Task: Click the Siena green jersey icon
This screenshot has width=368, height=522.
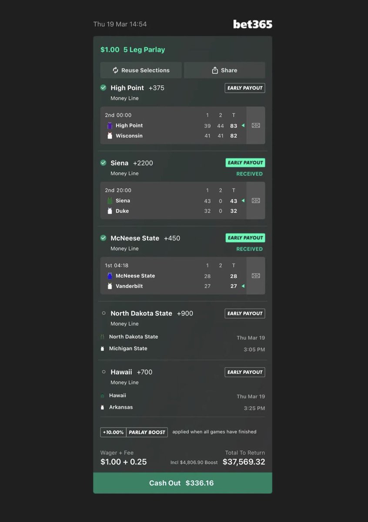Action: pos(110,201)
